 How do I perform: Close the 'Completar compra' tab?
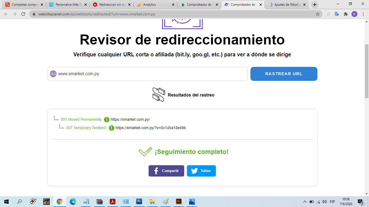coord(42,5)
